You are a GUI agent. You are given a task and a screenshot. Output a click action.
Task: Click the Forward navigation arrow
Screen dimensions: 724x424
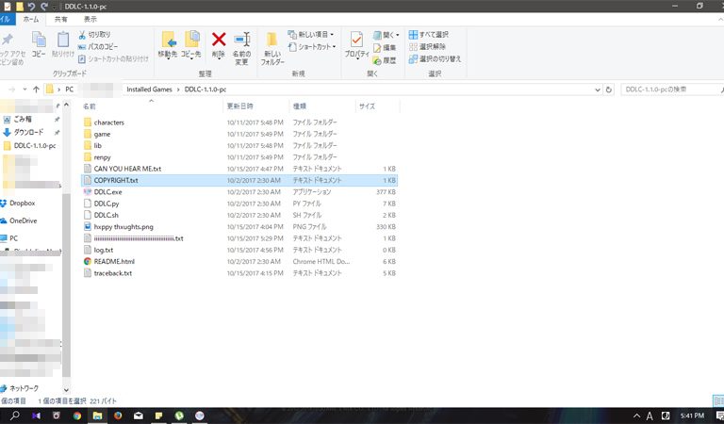click(12, 90)
